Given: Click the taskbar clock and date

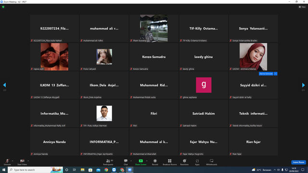Looking at the screenshot, I should pos(294,170).
